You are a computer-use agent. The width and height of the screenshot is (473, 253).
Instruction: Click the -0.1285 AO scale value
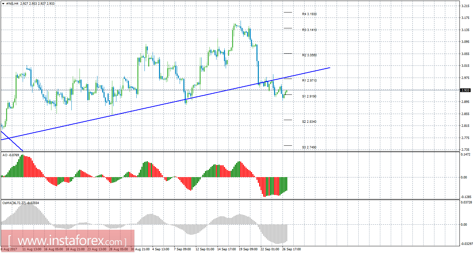[466, 197]
